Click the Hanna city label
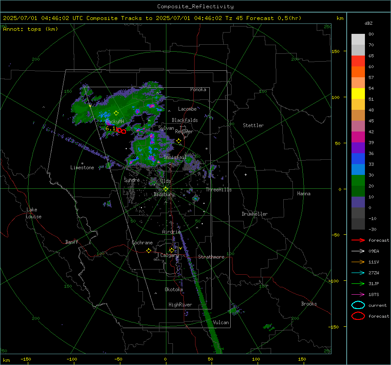Image resolution: width=391 pixels, height=365 pixels. [304, 194]
